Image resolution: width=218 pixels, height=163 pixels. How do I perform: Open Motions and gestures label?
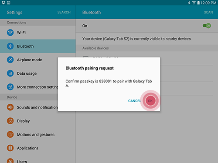pyautogui.click(x=36, y=135)
